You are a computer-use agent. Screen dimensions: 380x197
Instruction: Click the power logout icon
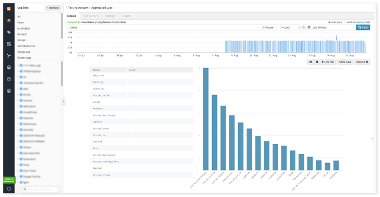click(x=9, y=189)
